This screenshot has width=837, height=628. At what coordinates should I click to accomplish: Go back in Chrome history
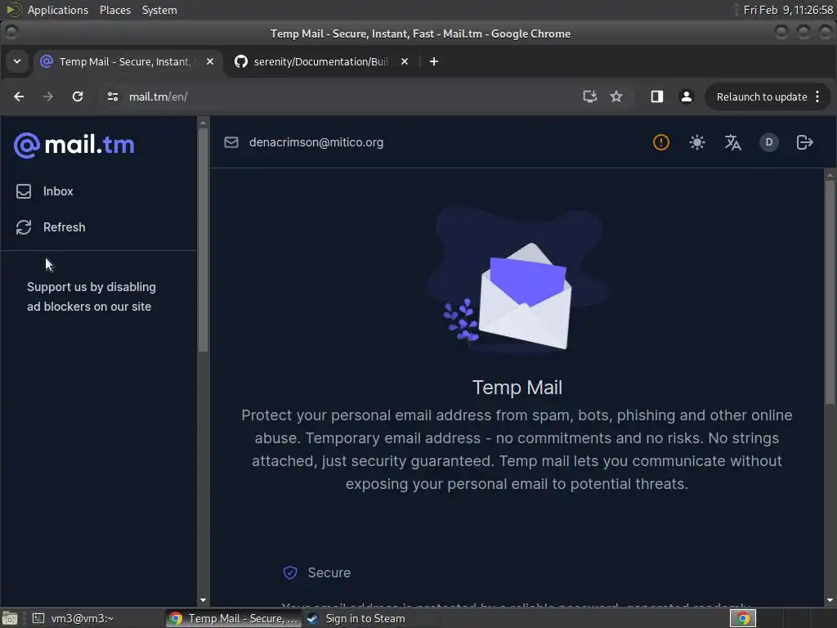coord(19,96)
